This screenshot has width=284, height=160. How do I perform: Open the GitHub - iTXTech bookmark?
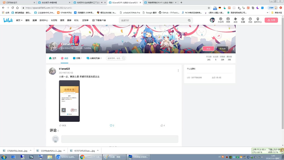coord(169,12)
